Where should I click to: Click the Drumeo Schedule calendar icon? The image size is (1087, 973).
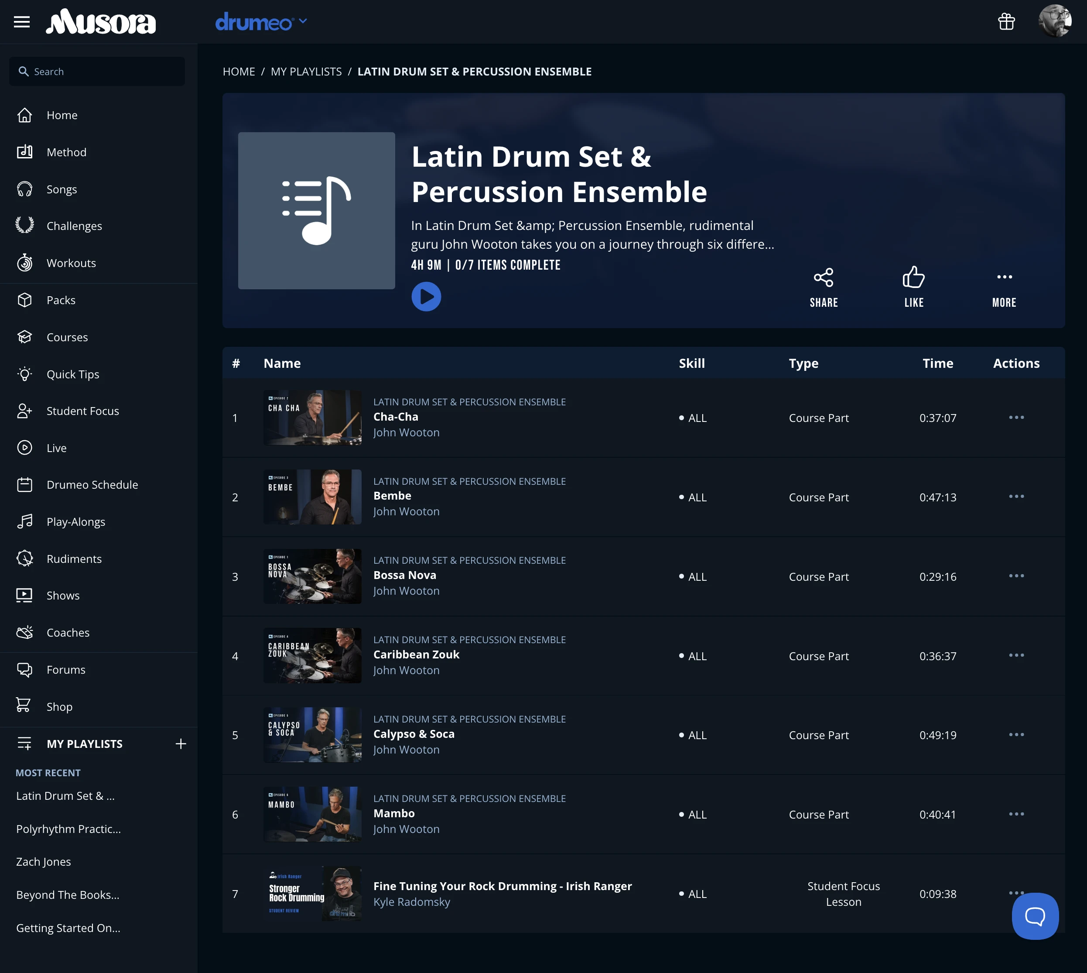[24, 484]
